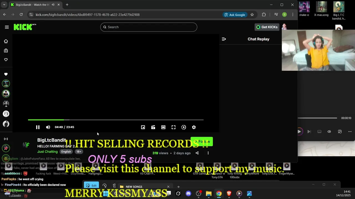Click the live broadcast icon in sidebar
Screen dimensions: 355x199
point(6,139)
